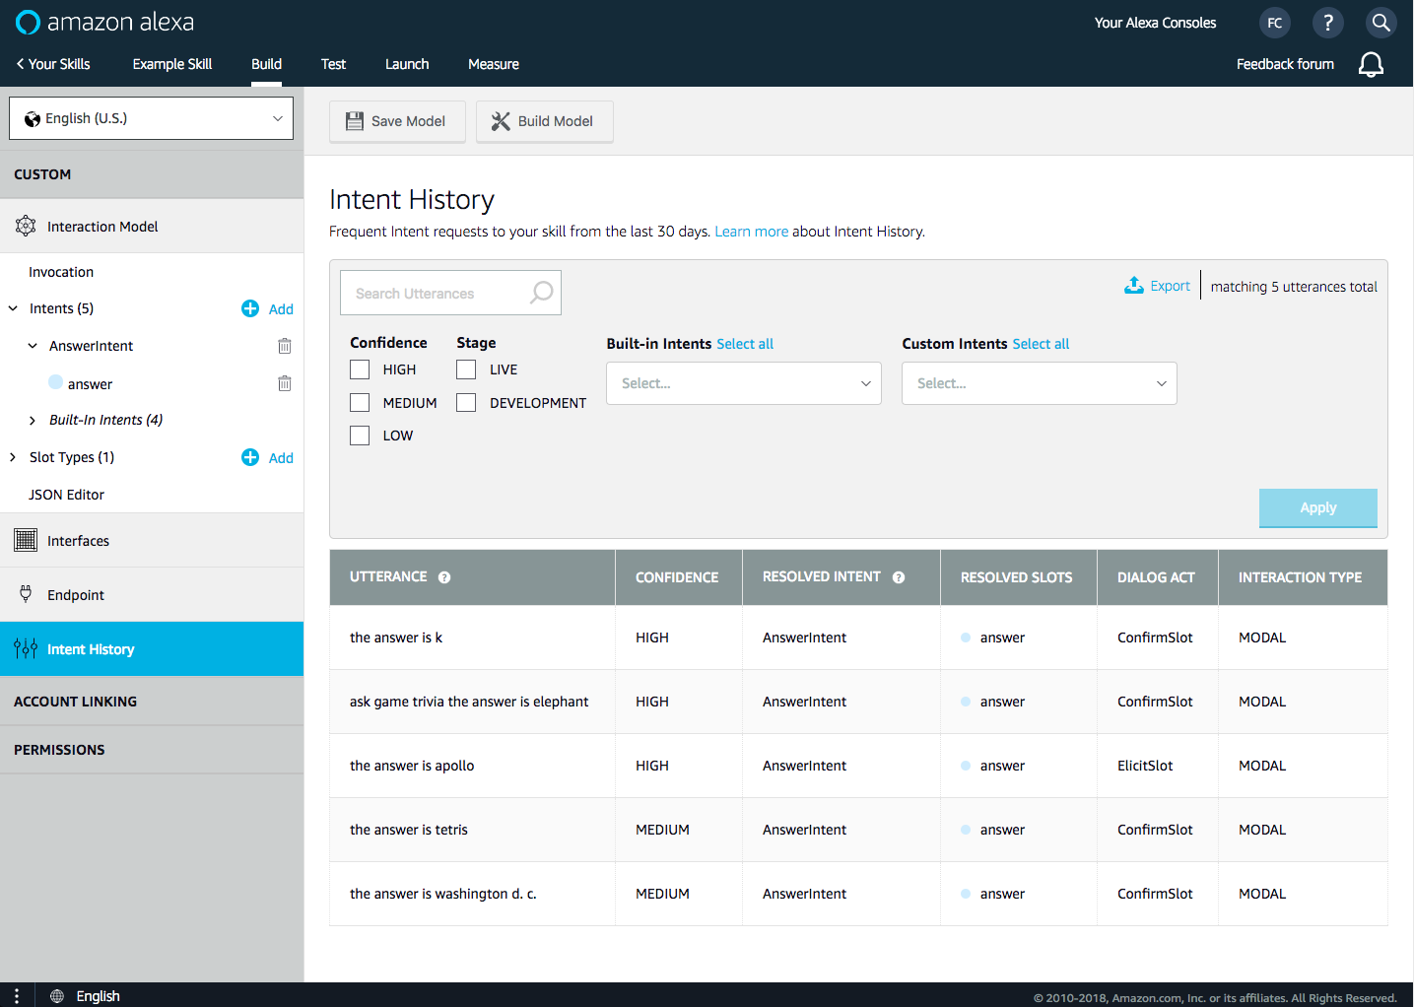Click the Export upload icon
This screenshot has width=1414, height=1007.
(x=1134, y=286)
